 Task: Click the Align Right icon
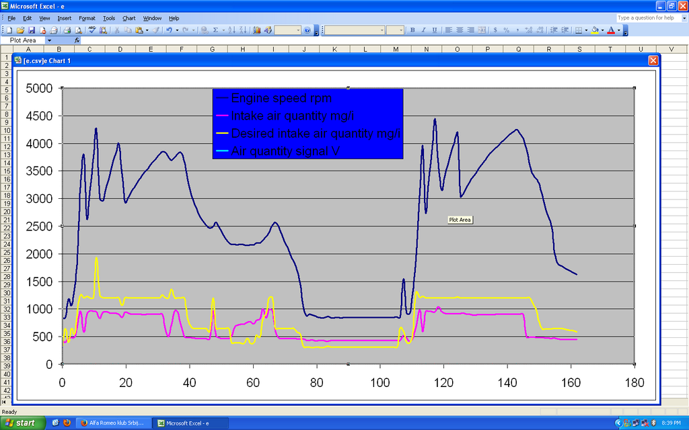click(x=470, y=30)
